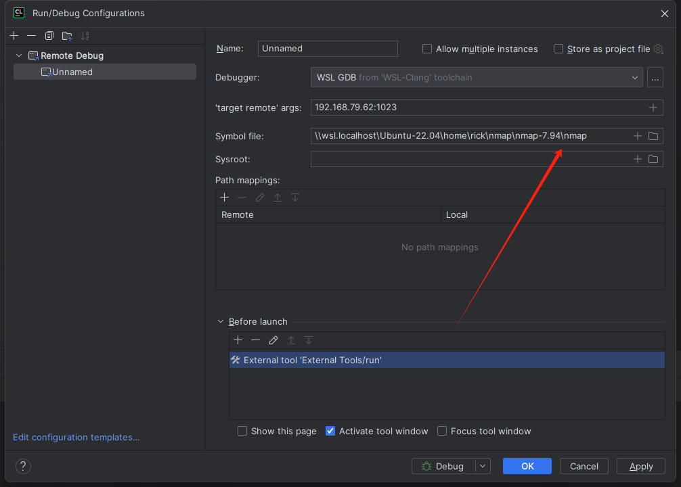The image size is (681, 487).
Task: Open Debugger toolchain settings ellipsis button
Action: click(655, 77)
